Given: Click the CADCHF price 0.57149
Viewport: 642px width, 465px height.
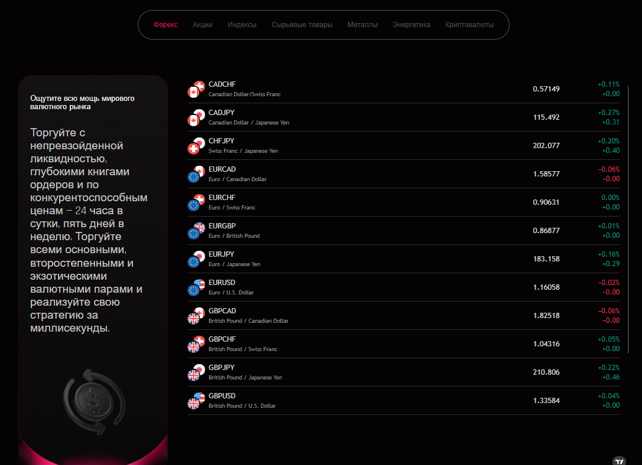Looking at the screenshot, I should click(x=546, y=89).
